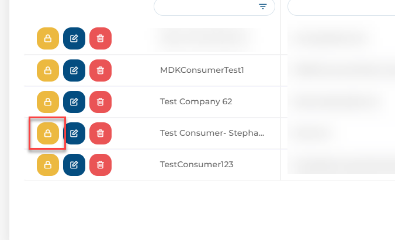Delete the TestConsumer123 entry
Image resolution: width=395 pixels, height=240 pixels.
(101, 165)
